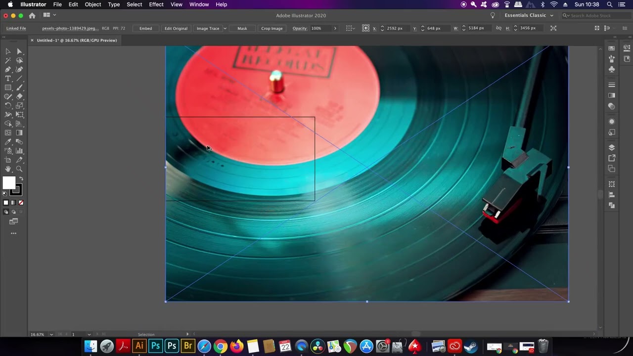Choose the Gradient tool
633x356 pixels.
[x=19, y=133]
